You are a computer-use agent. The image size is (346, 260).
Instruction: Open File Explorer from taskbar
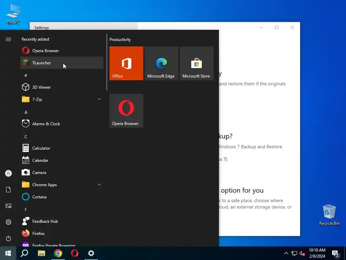coord(41,253)
